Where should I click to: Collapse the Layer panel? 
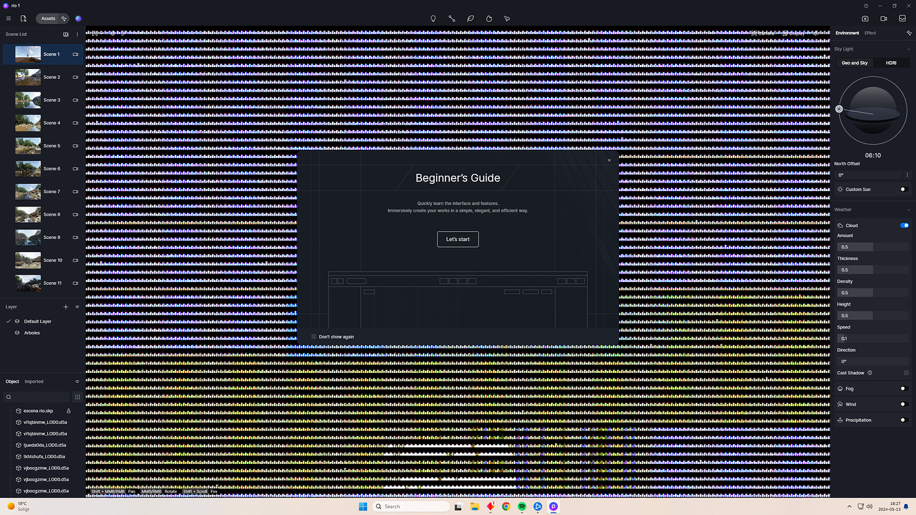point(77,307)
